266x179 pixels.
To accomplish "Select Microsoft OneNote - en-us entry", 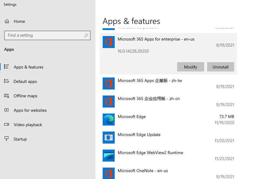I will [x=168, y=172].
